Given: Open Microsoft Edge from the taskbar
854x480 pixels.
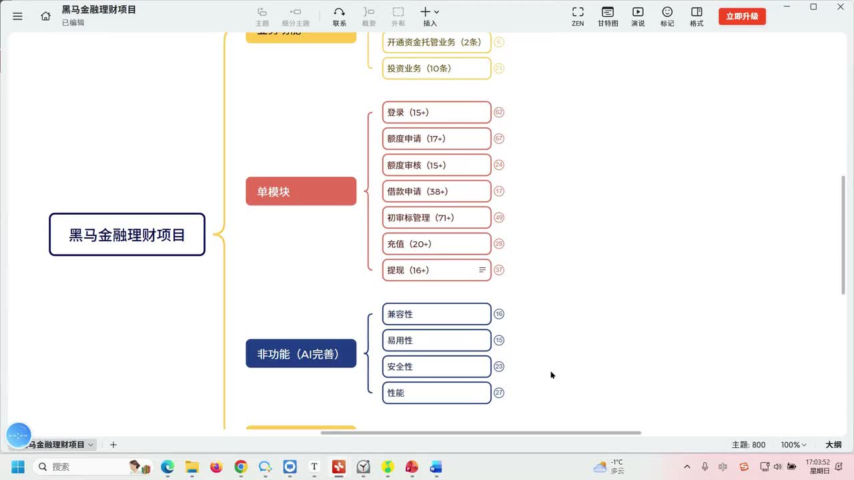Looking at the screenshot, I should click(x=167, y=467).
